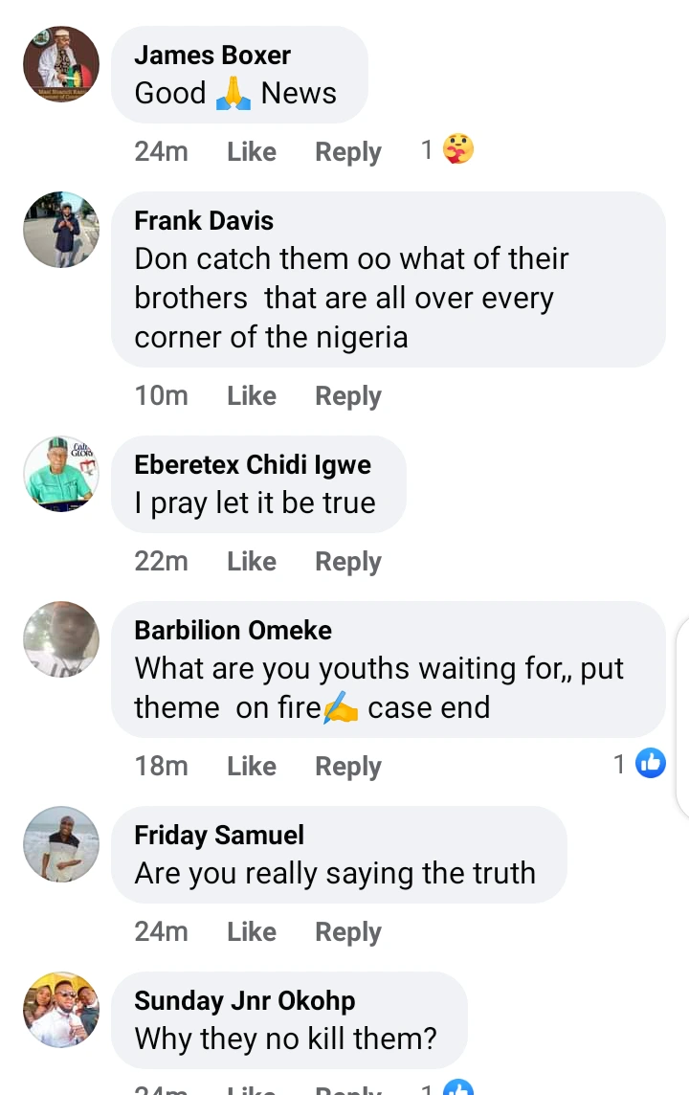
Task: Tap Eberetex Chidi Igwe's avatar
Action: pos(61,474)
